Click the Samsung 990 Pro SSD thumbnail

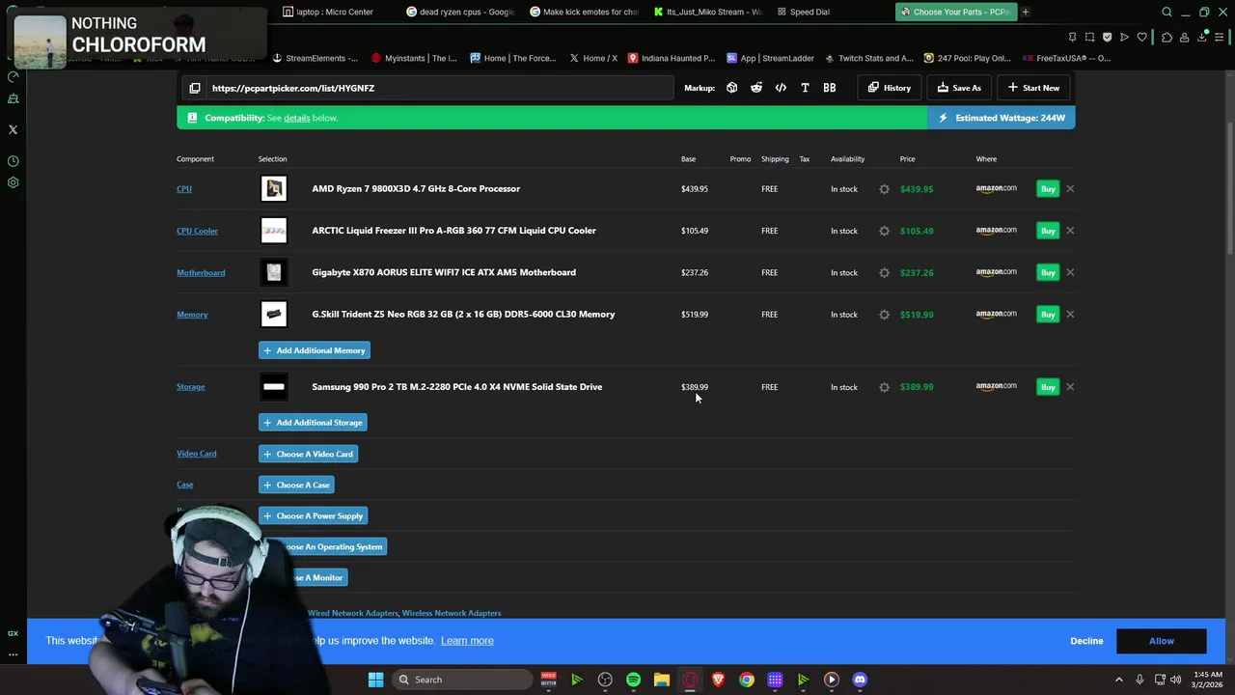[274, 387]
